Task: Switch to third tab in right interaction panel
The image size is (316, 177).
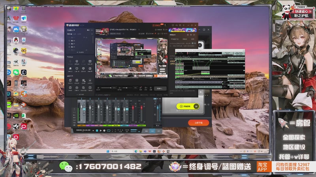Action: (x=193, y=39)
